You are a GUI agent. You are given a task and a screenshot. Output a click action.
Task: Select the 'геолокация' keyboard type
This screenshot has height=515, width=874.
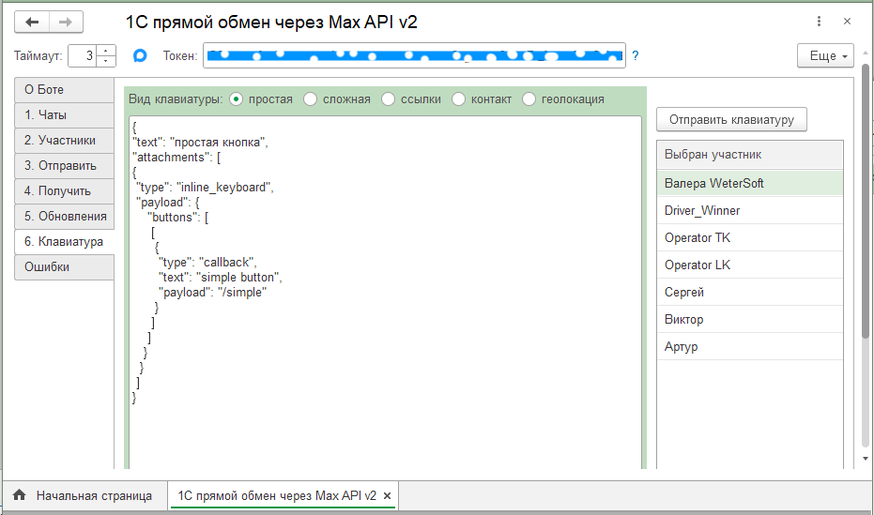pos(529,99)
